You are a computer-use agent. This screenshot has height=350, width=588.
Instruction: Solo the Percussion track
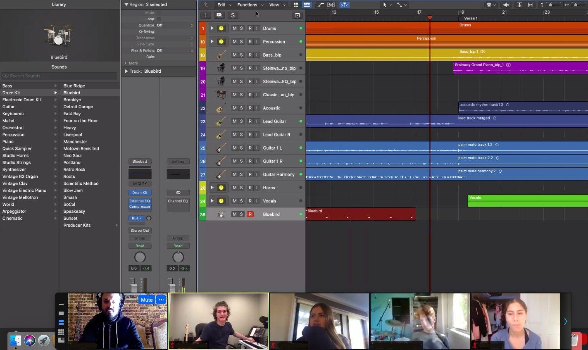241,42
